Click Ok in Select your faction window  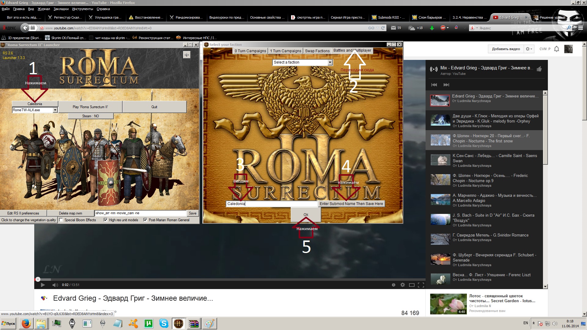pos(306,215)
